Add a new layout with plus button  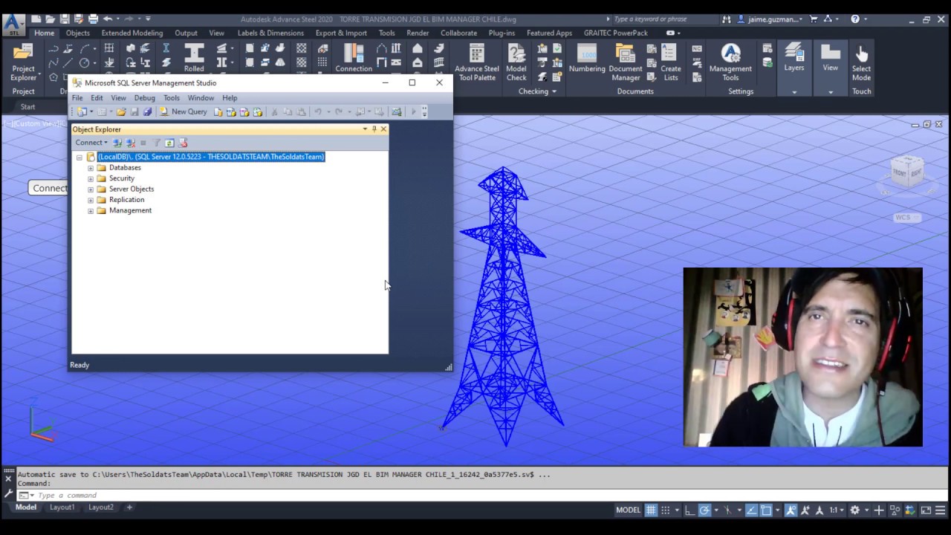[x=129, y=508]
